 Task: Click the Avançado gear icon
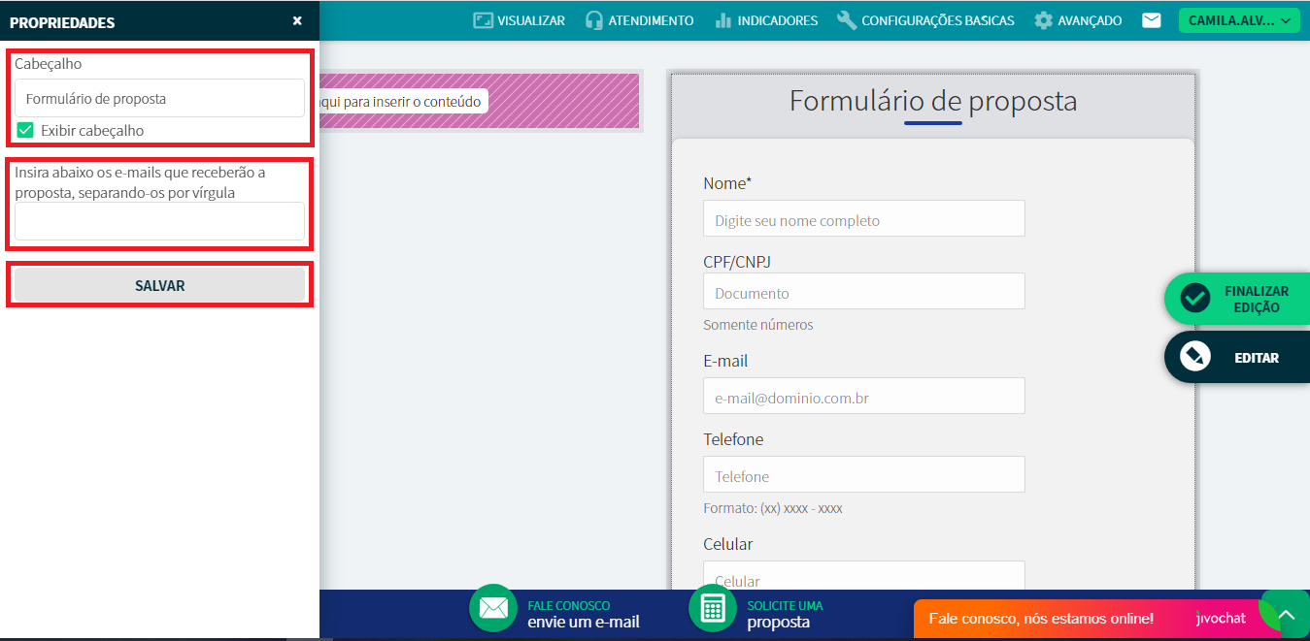[x=1043, y=20]
